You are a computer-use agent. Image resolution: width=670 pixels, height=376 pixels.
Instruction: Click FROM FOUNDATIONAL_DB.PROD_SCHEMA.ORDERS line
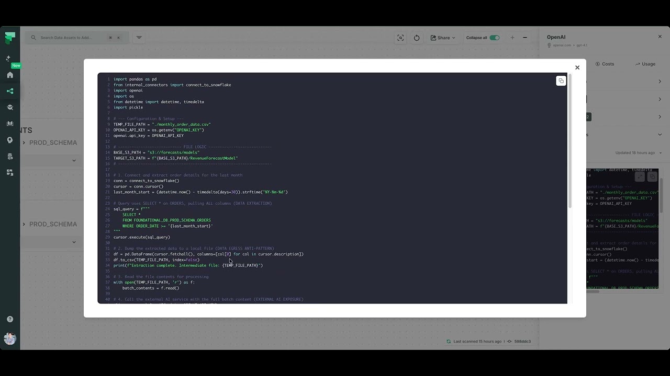point(166,220)
